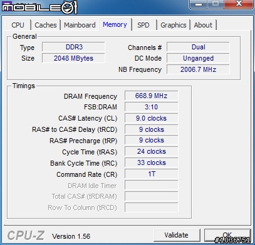255x245 pixels.
Task: Select the 668.9 MHz DRAM Frequency value
Action: [x=152, y=96]
